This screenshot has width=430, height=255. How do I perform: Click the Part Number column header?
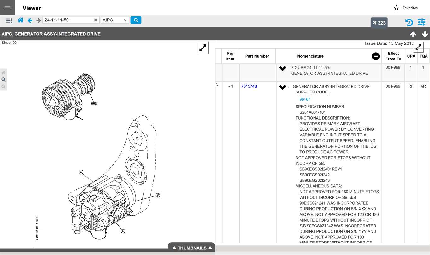(257, 56)
